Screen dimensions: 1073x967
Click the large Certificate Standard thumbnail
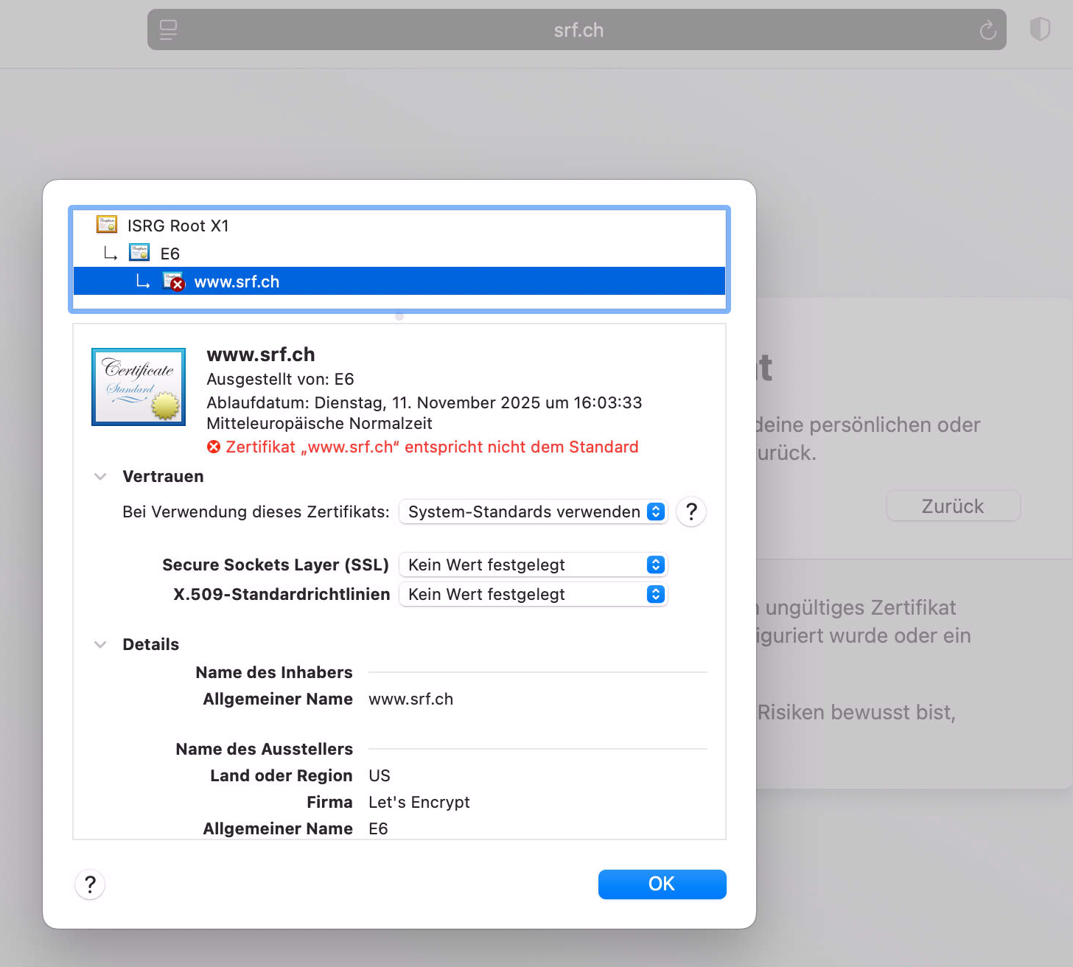(139, 387)
